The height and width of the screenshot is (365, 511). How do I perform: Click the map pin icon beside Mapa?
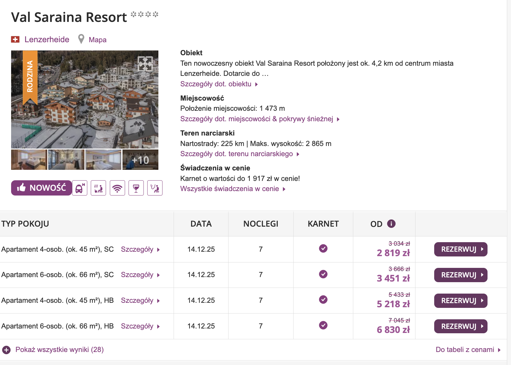(81, 39)
